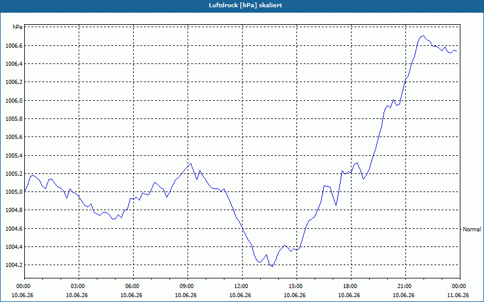Image resolution: width=484 pixels, height=302 pixels.
Task: Select the '10.06.26' date under 03:00
Action: click(x=77, y=295)
